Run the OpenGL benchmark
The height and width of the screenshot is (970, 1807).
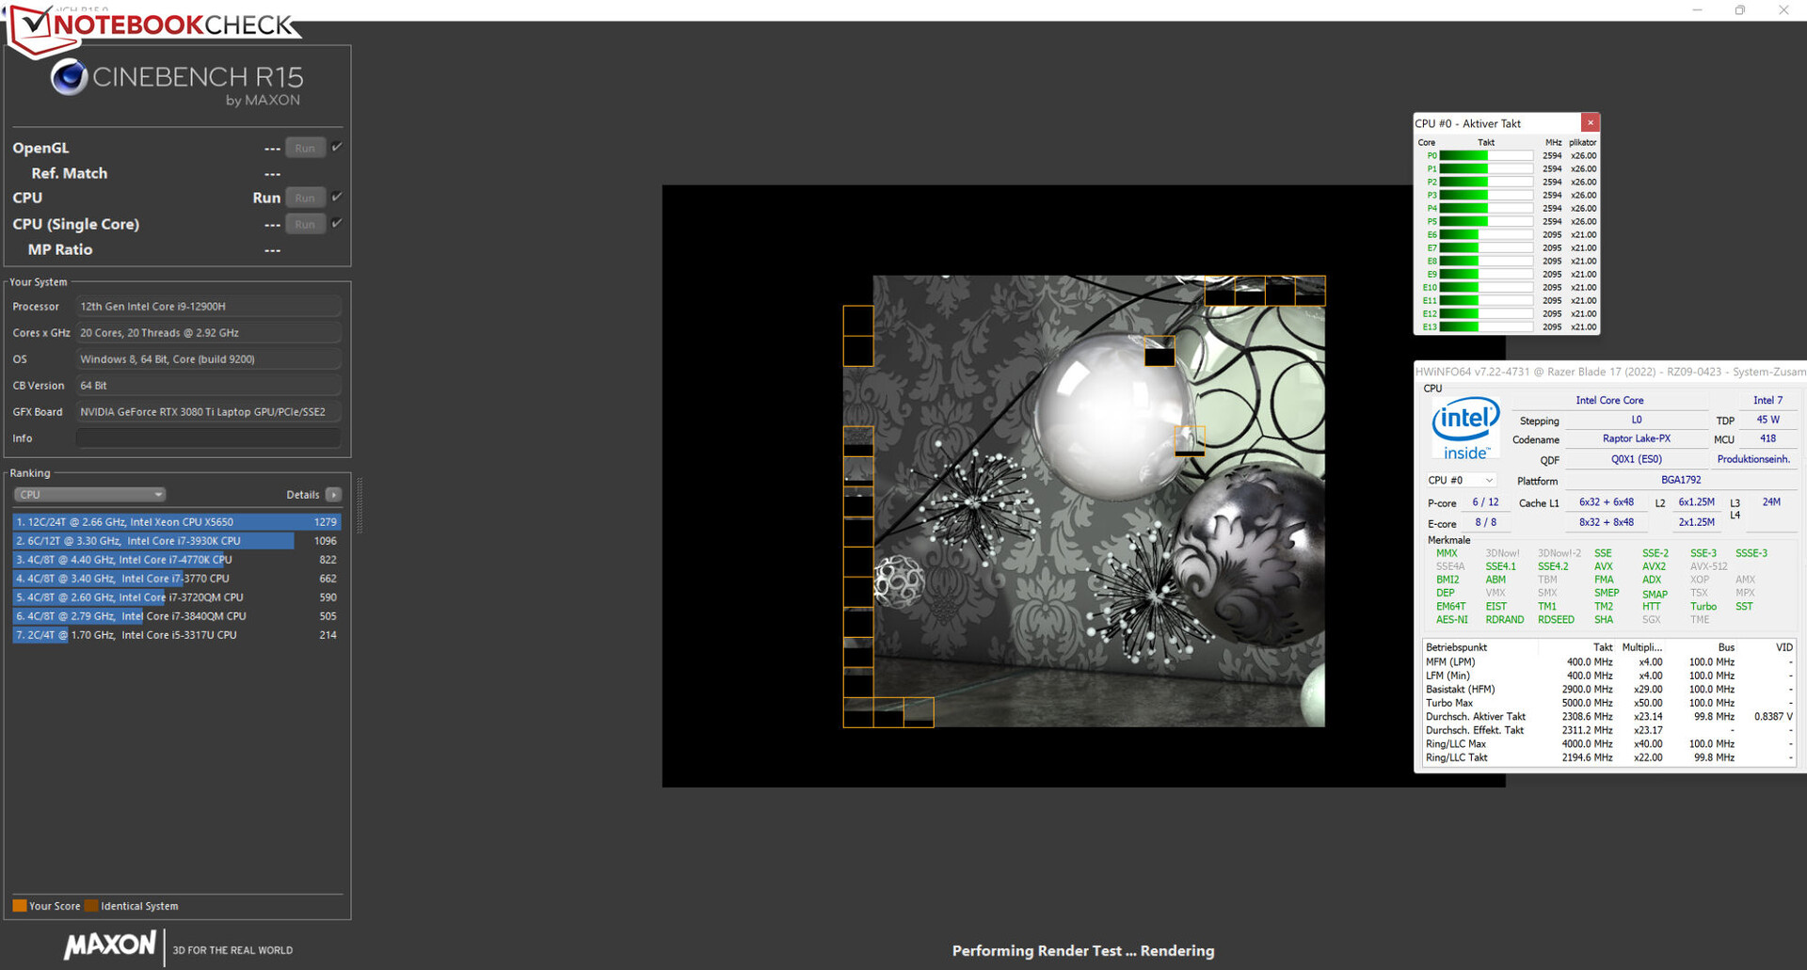[305, 148]
